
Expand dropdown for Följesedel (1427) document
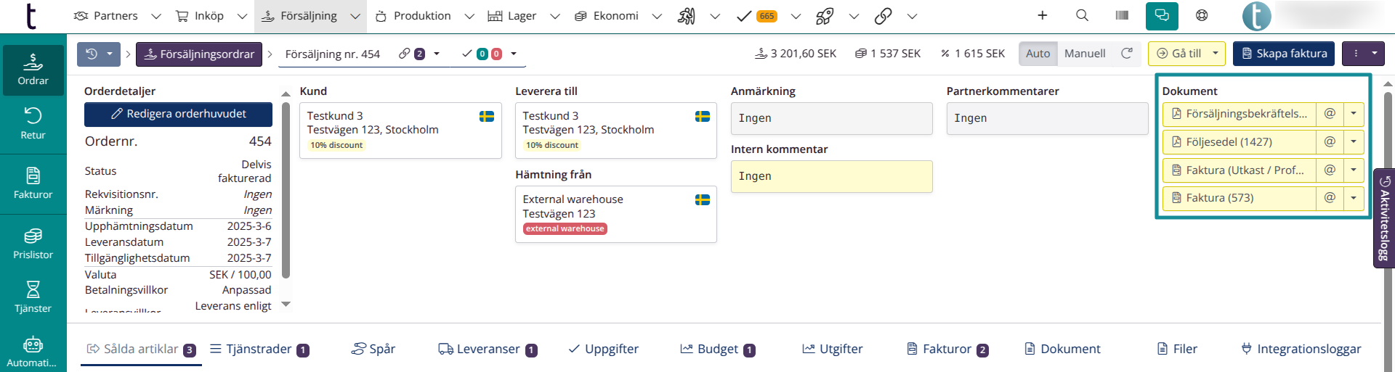pos(1354,142)
